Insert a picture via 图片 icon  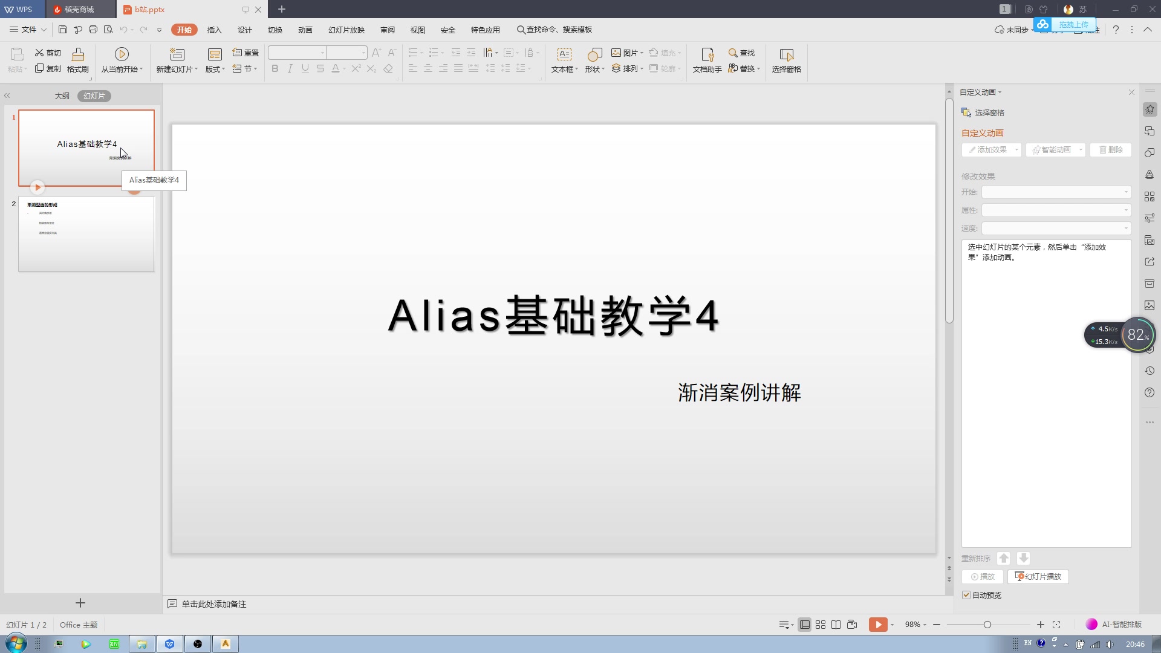pos(625,53)
